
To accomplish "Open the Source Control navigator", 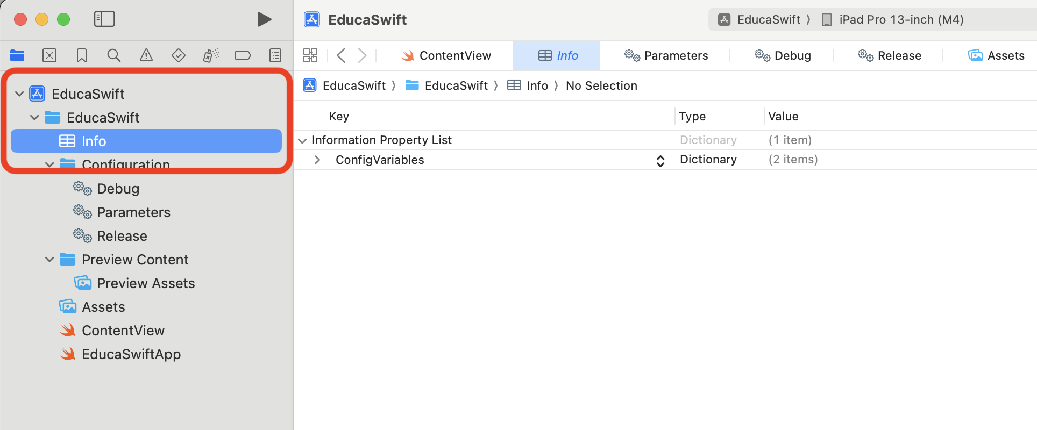I will (49, 55).
